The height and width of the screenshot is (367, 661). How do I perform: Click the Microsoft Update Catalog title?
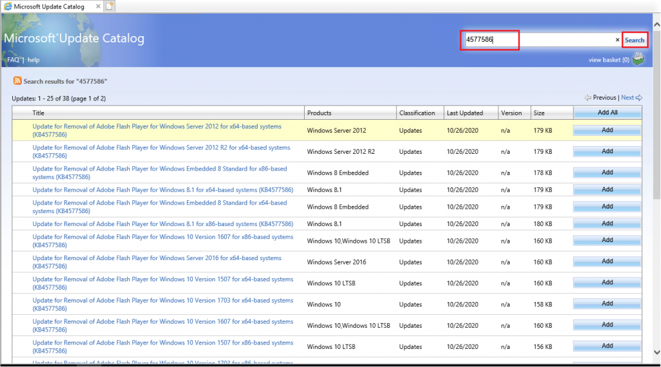point(74,38)
